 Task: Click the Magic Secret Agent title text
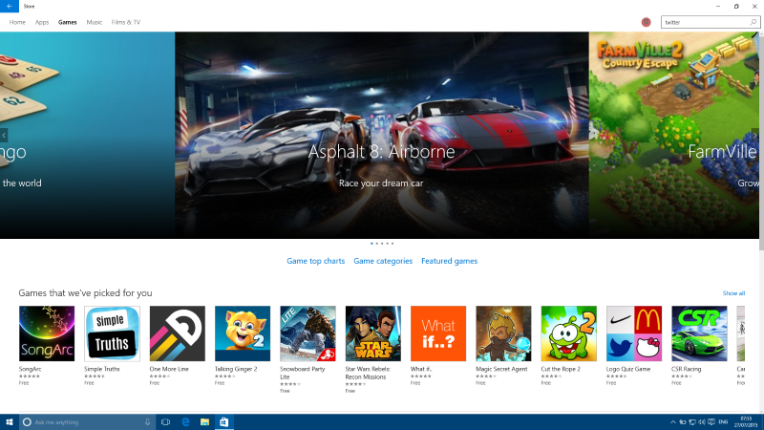502,369
